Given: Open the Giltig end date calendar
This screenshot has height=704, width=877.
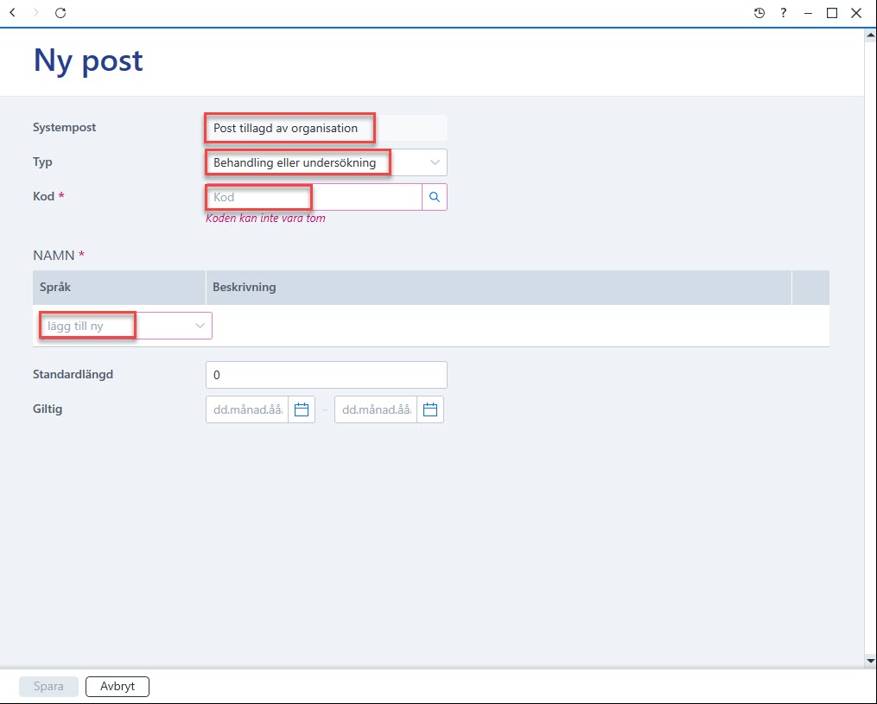Looking at the screenshot, I should (430, 409).
